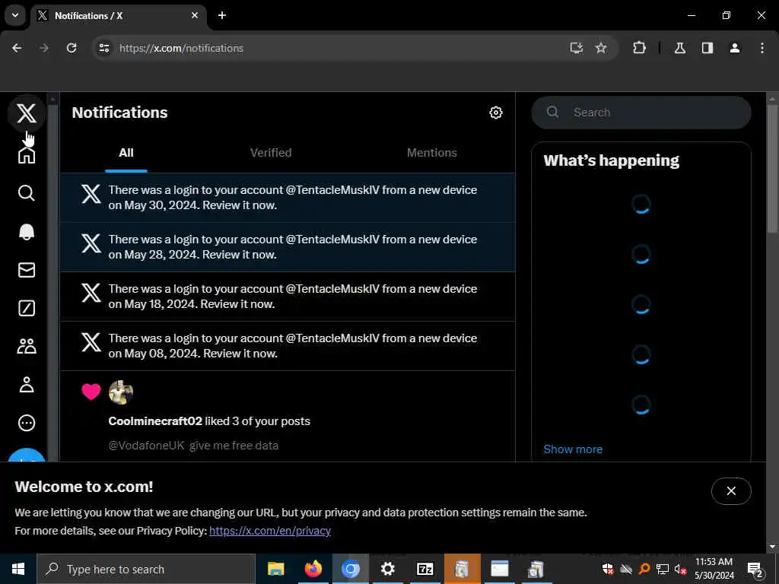Bookmark this page with star icon
Viewport: 779px width, 584px height.
point(601,48)
